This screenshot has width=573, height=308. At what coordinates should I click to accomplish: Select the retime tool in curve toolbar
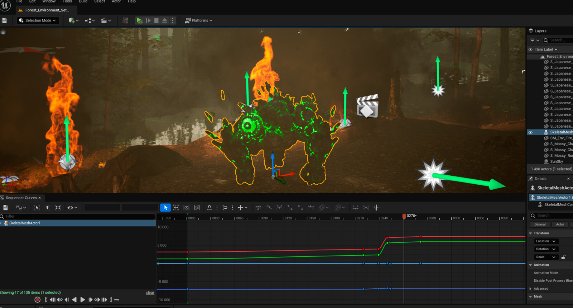pyautogui.click(x=186, y=208)
